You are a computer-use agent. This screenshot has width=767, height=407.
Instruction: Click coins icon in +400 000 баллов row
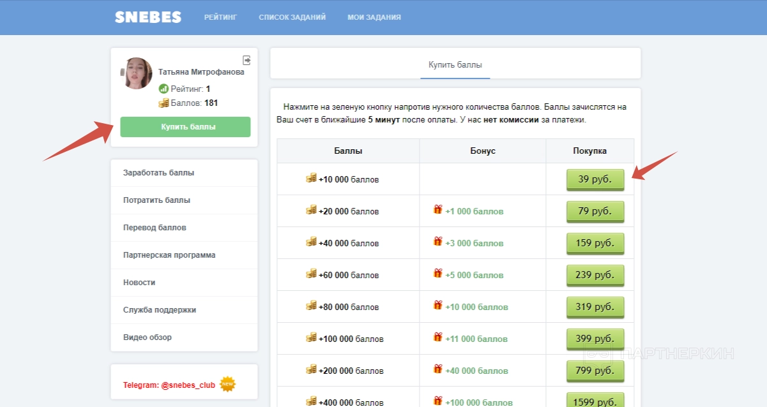[312, 401]
